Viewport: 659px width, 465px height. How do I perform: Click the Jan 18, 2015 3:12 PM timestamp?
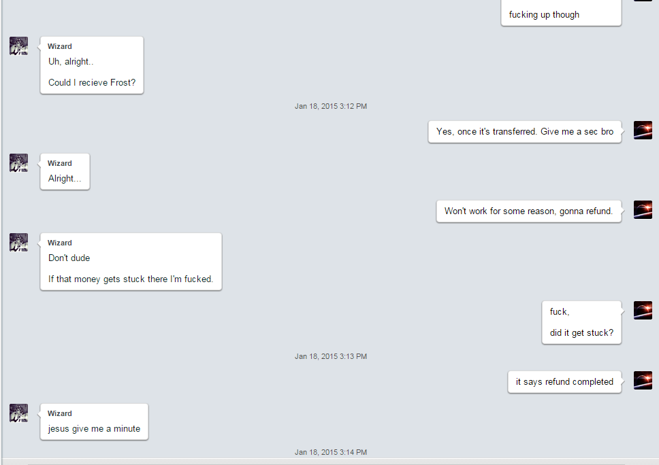point(331,106)
